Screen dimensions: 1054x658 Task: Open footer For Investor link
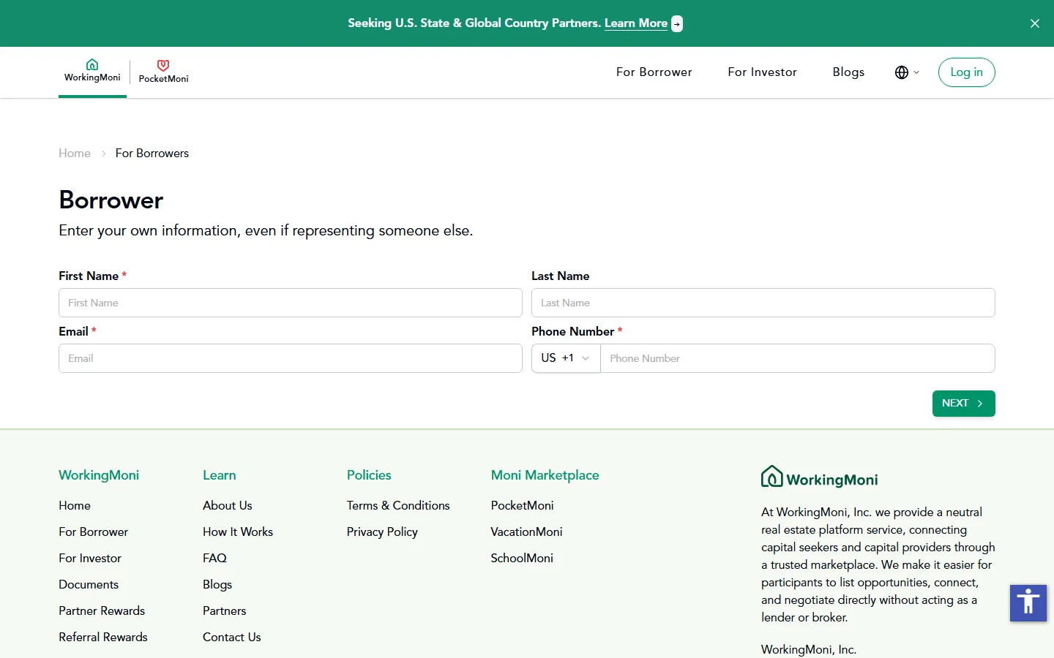click(x=90, y=558)
